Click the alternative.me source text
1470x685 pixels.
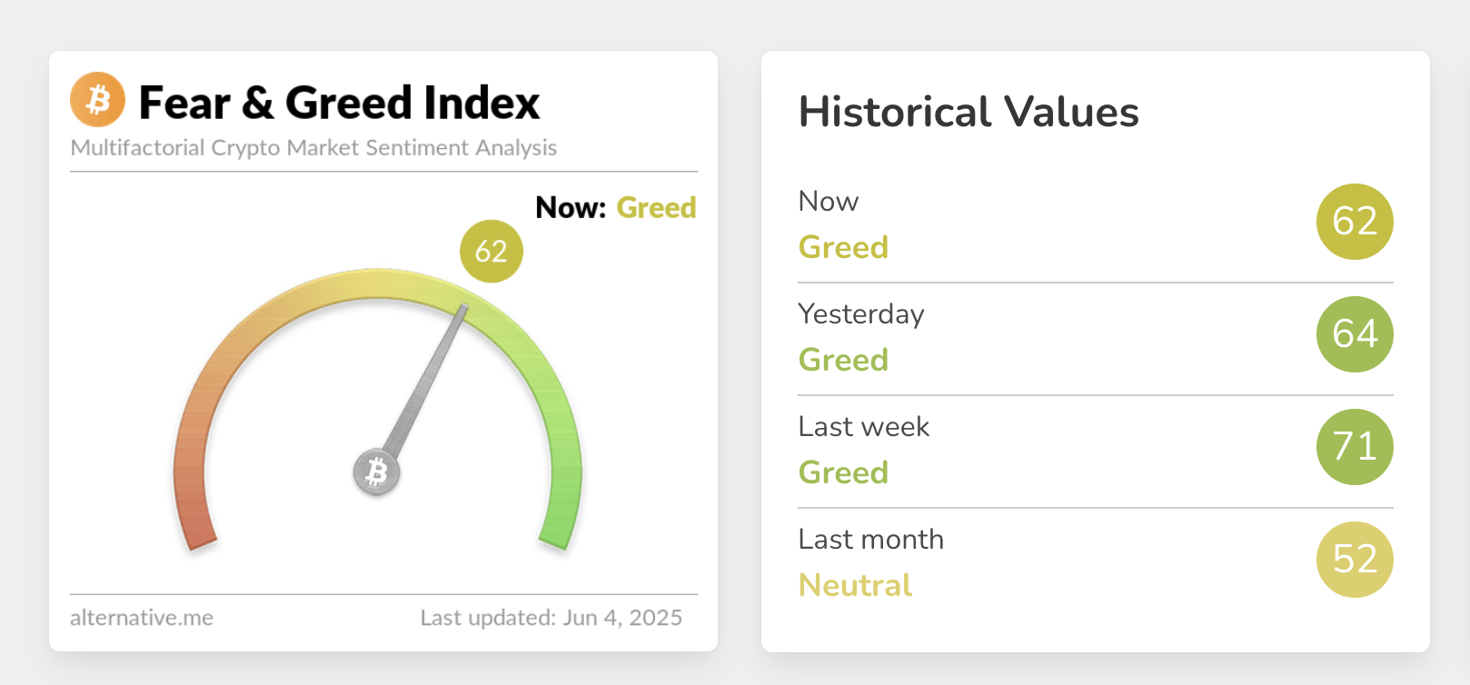[x=142, y=618]
